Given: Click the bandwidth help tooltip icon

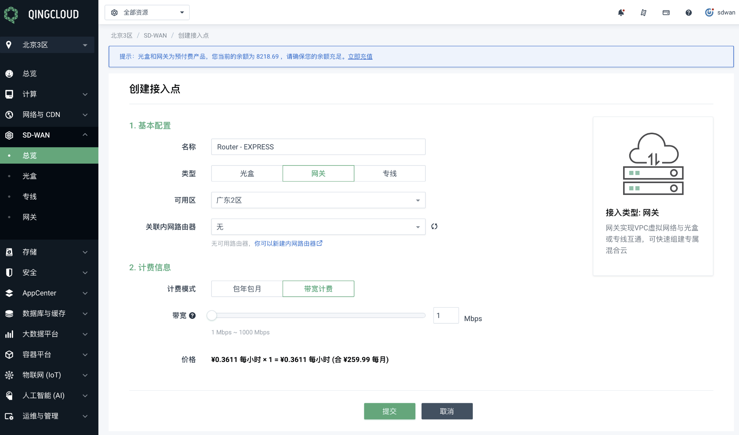Looking at the screenshot, I should click(192, 315).
